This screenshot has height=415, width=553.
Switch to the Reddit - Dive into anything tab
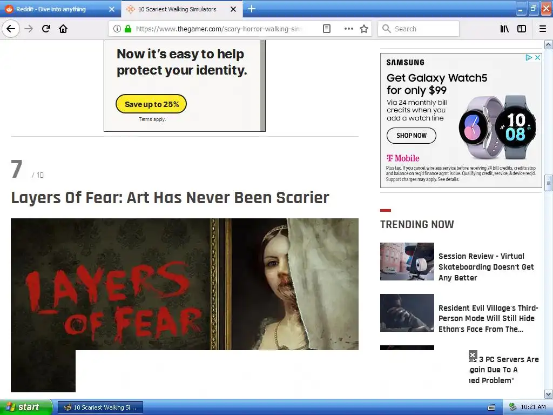click(x=60, y=9)
